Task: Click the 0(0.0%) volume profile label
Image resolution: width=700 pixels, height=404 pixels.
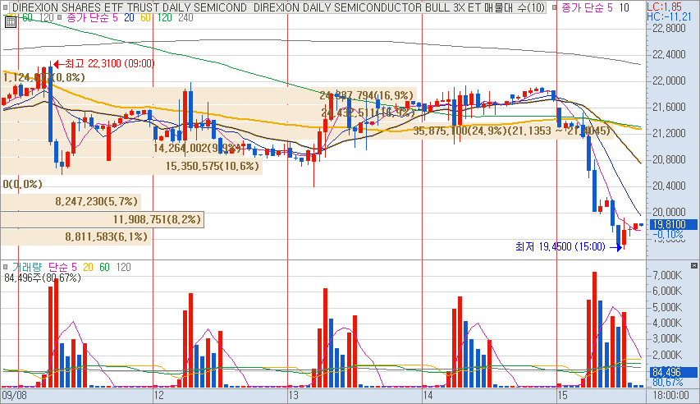Action: [22, 184]
